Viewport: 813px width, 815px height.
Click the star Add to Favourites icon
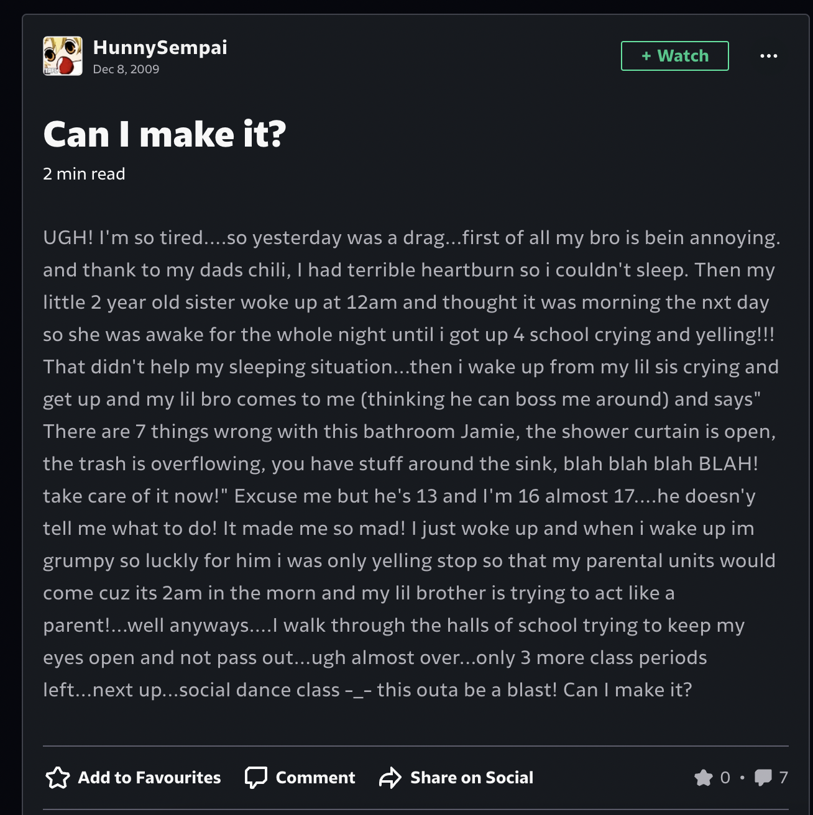(58, 778)
